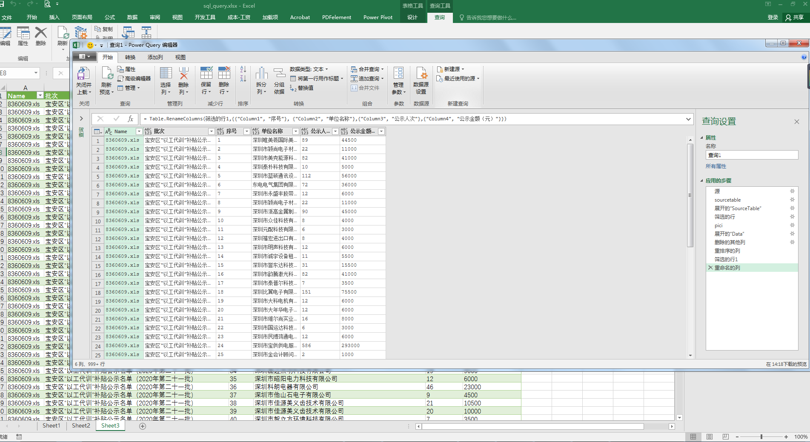Click the Manage Parameters (管理参数) icon
810x442 pixels.
[399, 73]
